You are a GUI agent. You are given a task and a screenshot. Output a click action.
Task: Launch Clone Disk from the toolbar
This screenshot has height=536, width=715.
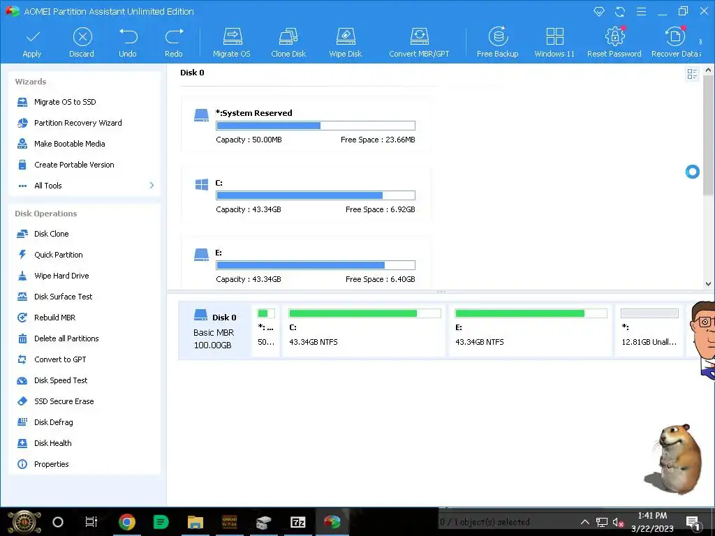[x=288, y=43]
